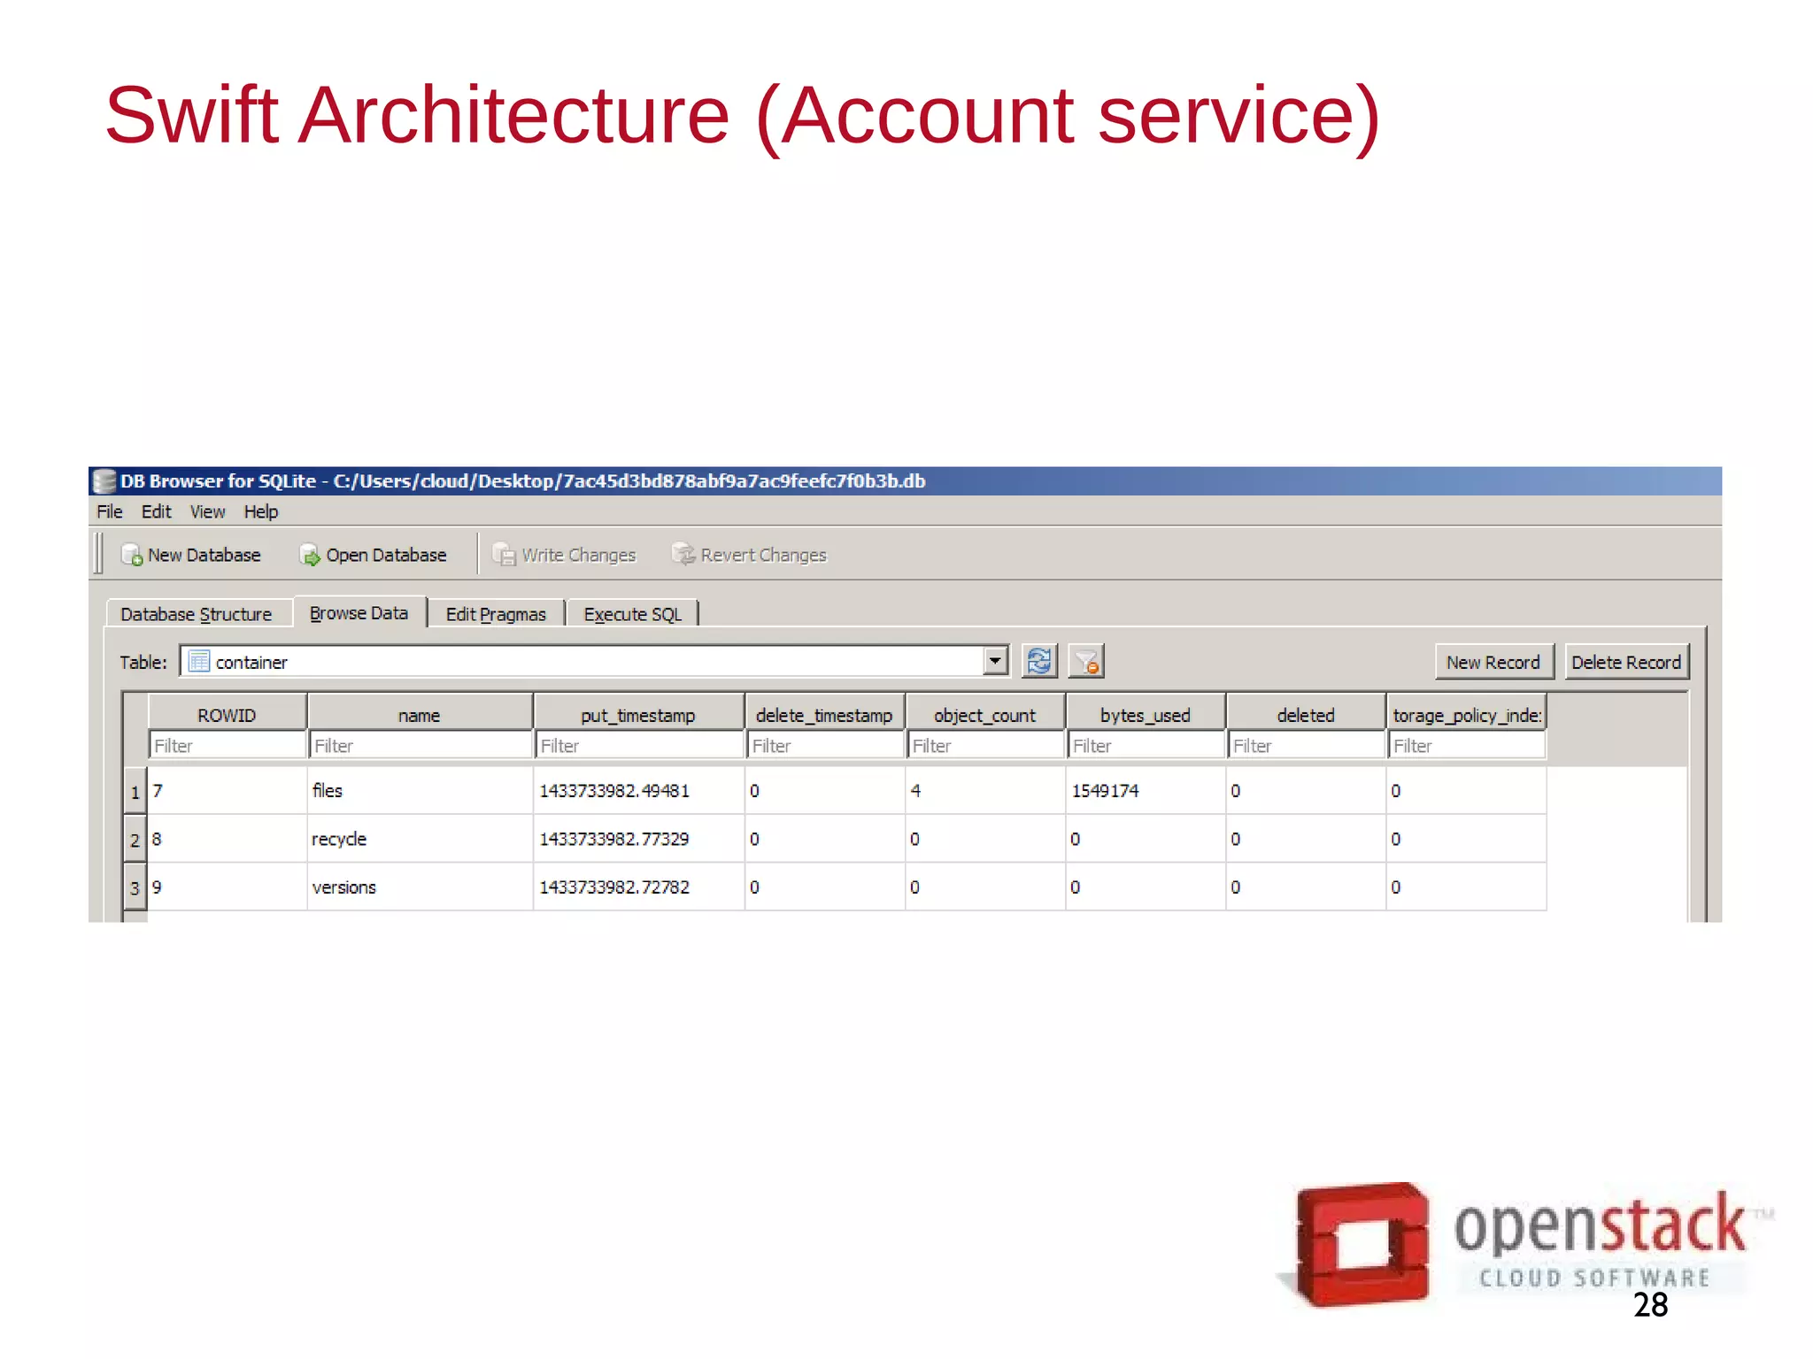Screen dimensions: 1813x1359
Task: Click the name filter field
Action: (x=420, y=745)
